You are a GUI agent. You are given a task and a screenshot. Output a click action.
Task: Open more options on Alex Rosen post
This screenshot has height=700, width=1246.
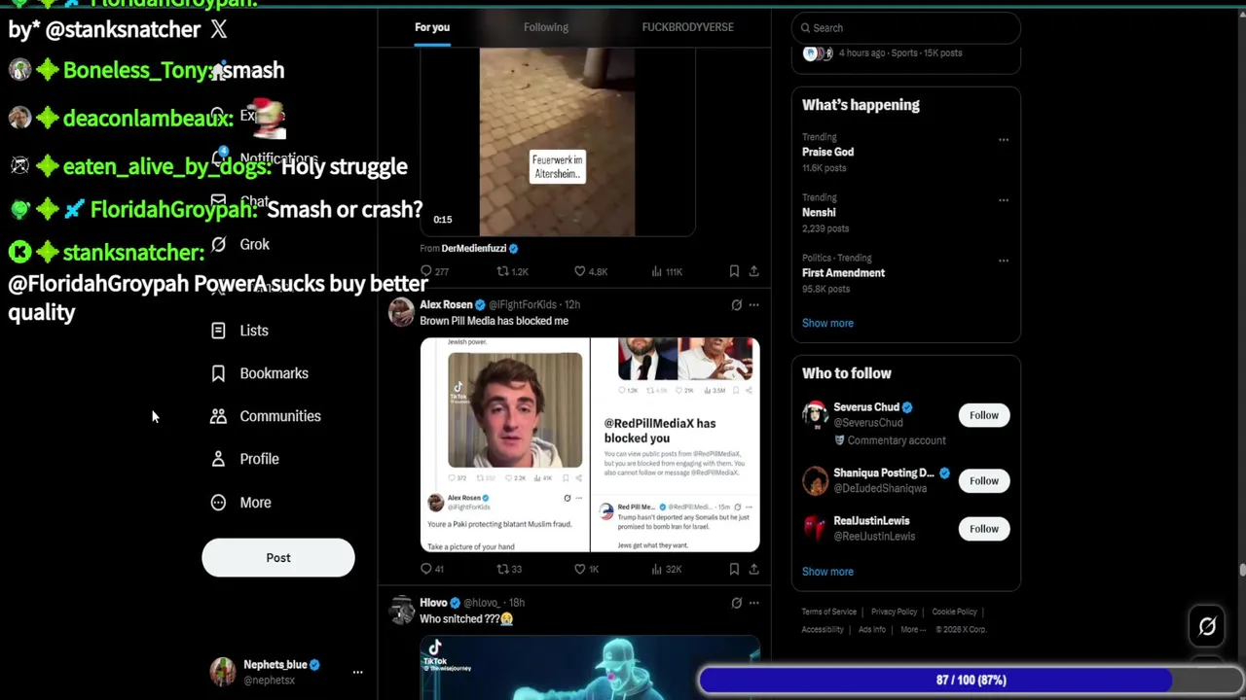753,305
